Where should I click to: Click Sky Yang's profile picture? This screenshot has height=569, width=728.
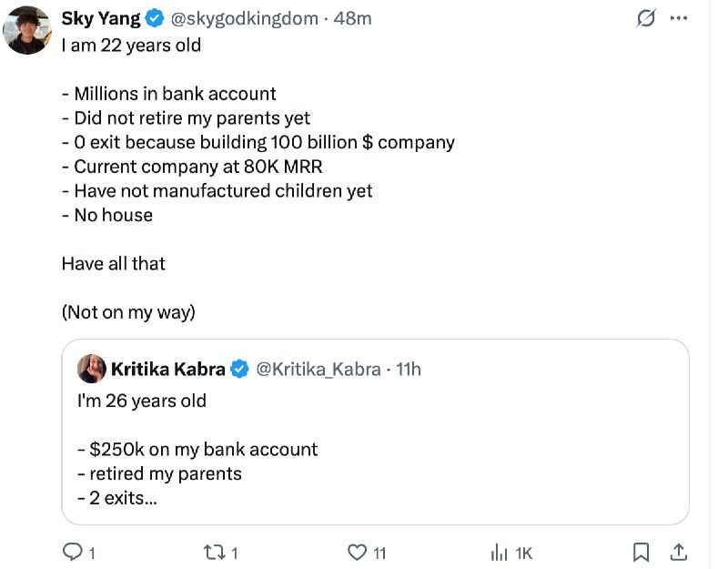pyautogui.click(x=27, y=31)
